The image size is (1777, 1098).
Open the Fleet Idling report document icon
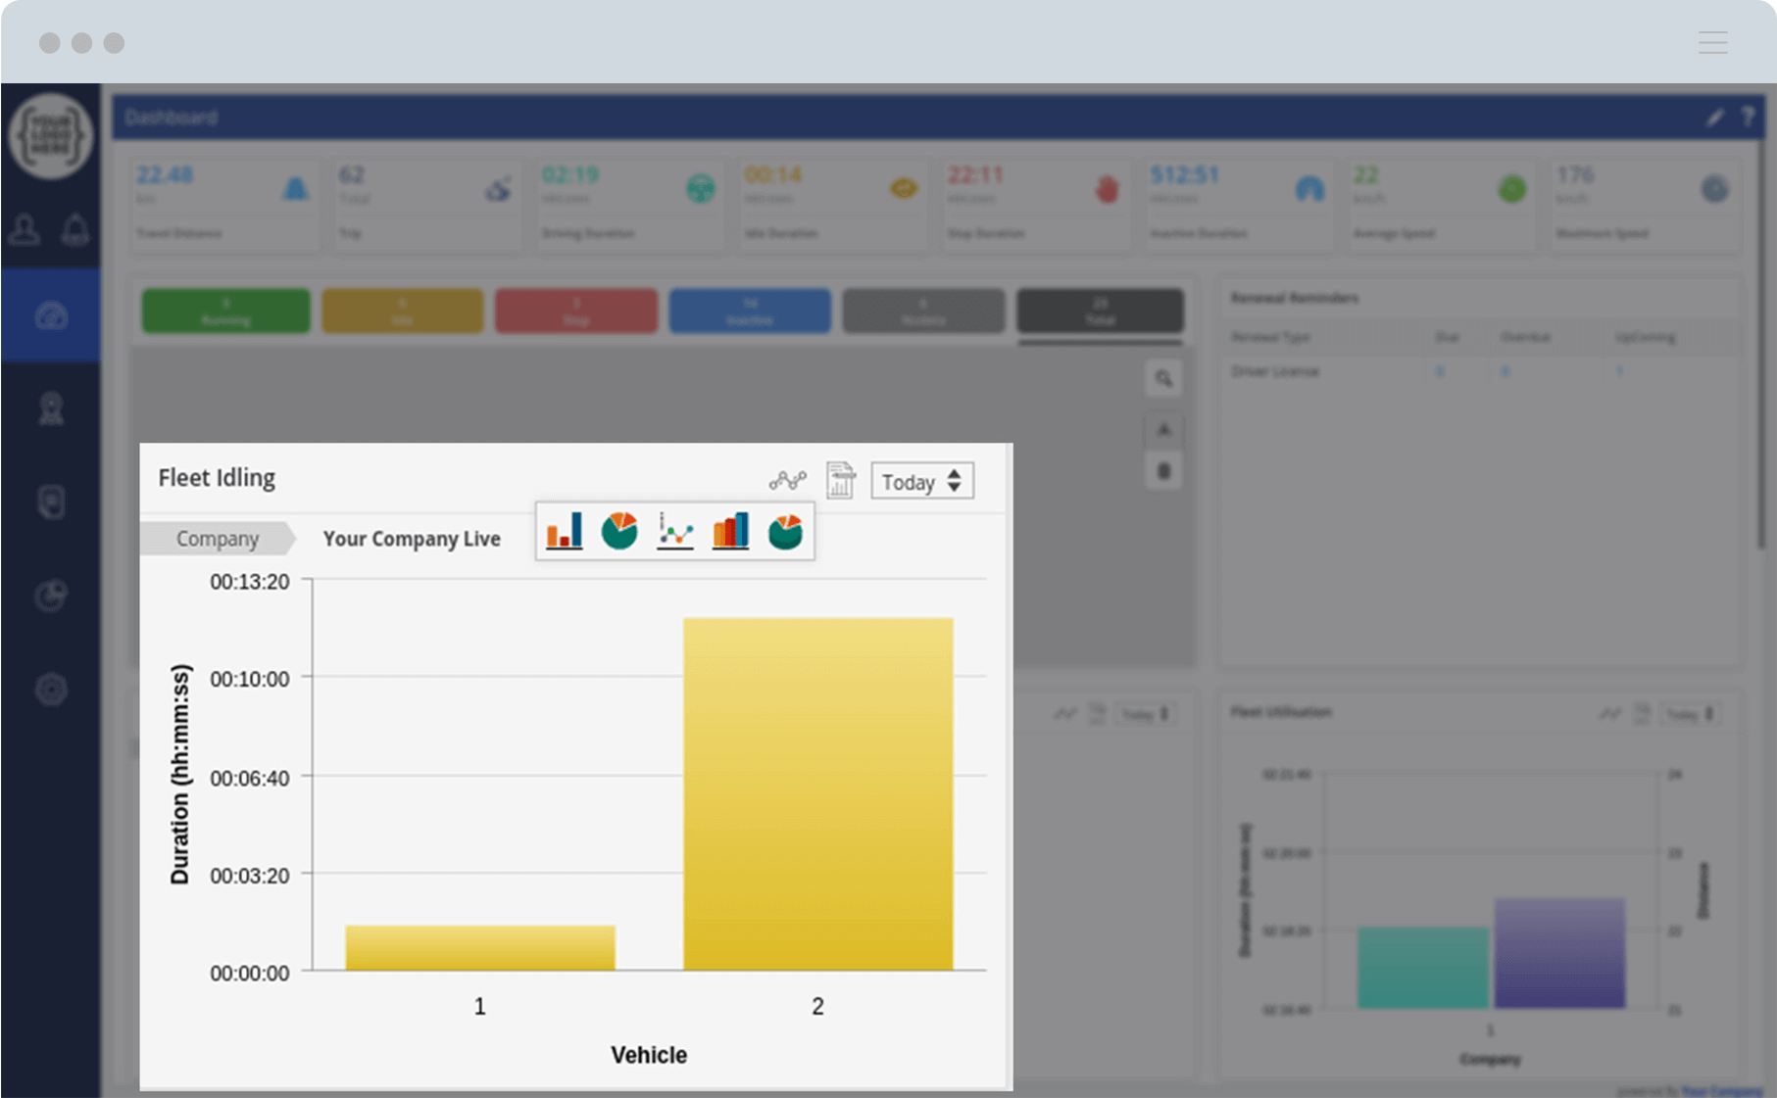pos(840,480)
